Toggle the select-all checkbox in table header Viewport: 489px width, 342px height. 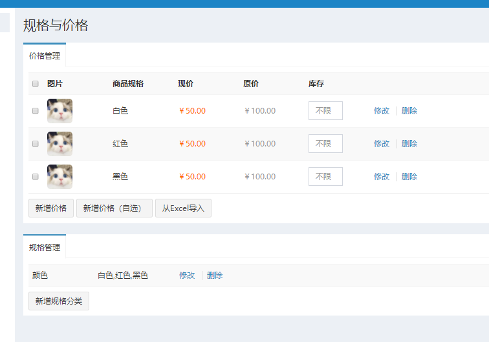pos(36,84)
